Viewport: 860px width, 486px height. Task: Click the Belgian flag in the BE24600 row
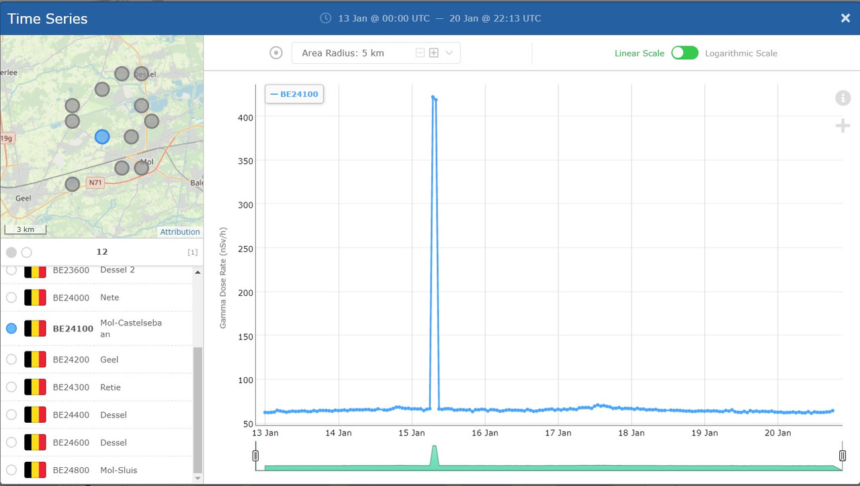(x=35, y=442)
